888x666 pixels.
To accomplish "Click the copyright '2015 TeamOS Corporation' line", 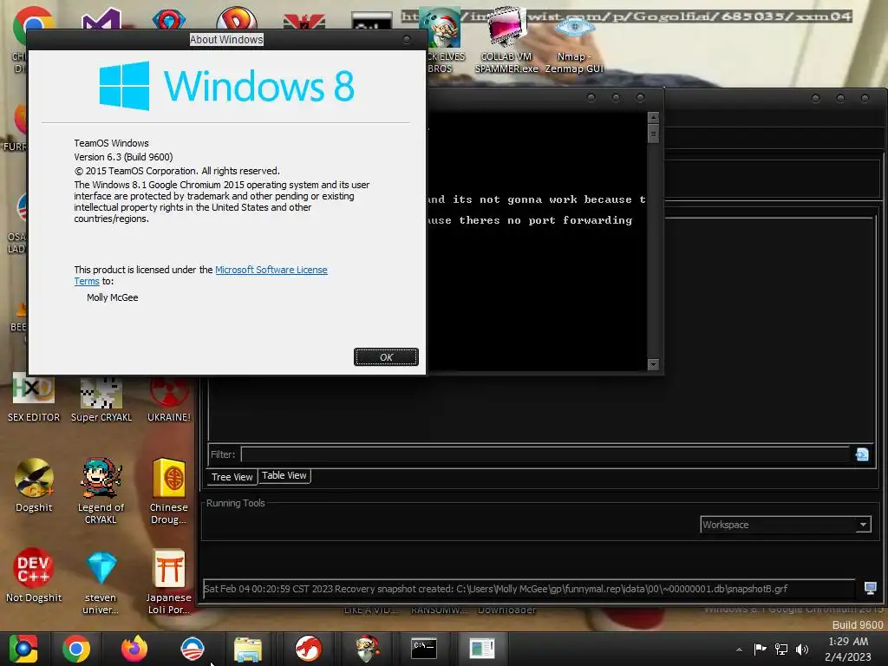I will coord(177,171).
